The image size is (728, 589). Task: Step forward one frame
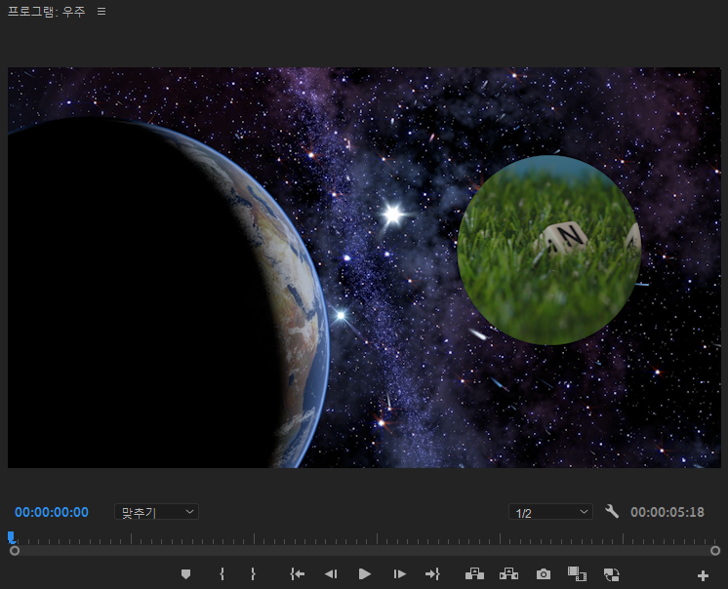(x=399, y=574)
